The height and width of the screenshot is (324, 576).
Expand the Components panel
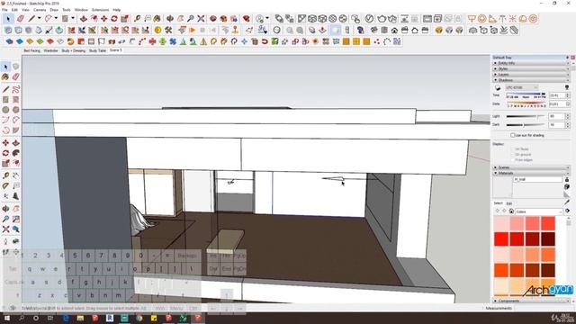[531, 301]
